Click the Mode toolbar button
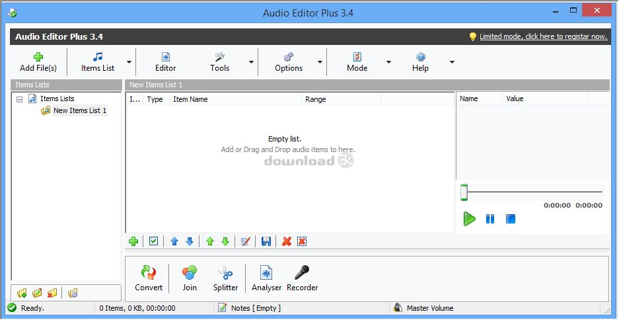 357,62
